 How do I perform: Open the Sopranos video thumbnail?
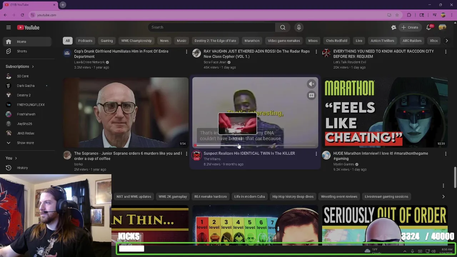126,112
